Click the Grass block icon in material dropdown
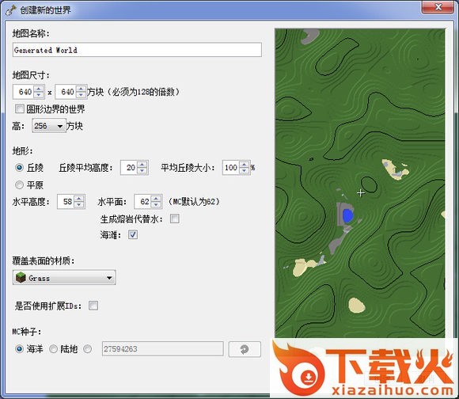 pos(21,278)
